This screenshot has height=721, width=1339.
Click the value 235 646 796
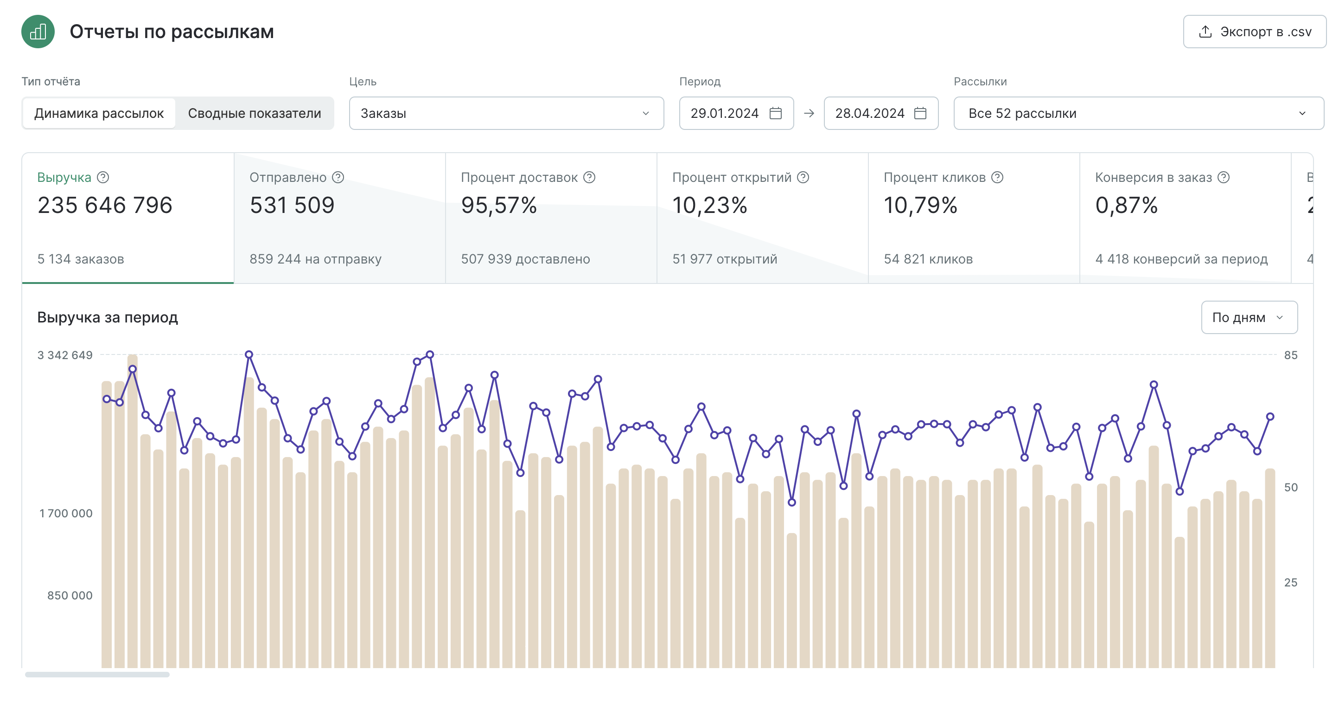pyautogui.click(x=105, y=205)
